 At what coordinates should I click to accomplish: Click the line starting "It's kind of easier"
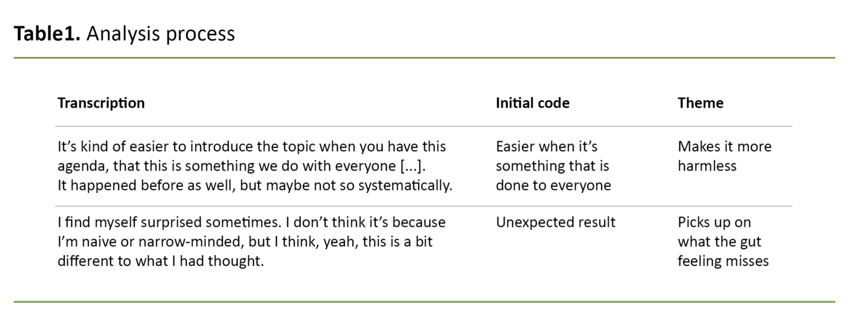[x=252, y=146]
